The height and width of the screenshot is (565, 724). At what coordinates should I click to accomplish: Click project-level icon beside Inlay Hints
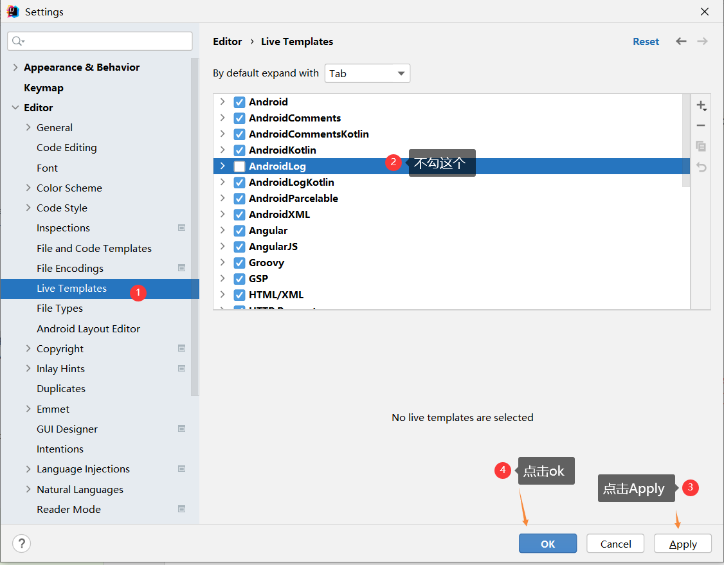(x=182, y=368)
